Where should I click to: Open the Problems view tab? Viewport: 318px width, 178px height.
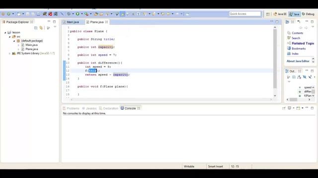coord(71,108)
